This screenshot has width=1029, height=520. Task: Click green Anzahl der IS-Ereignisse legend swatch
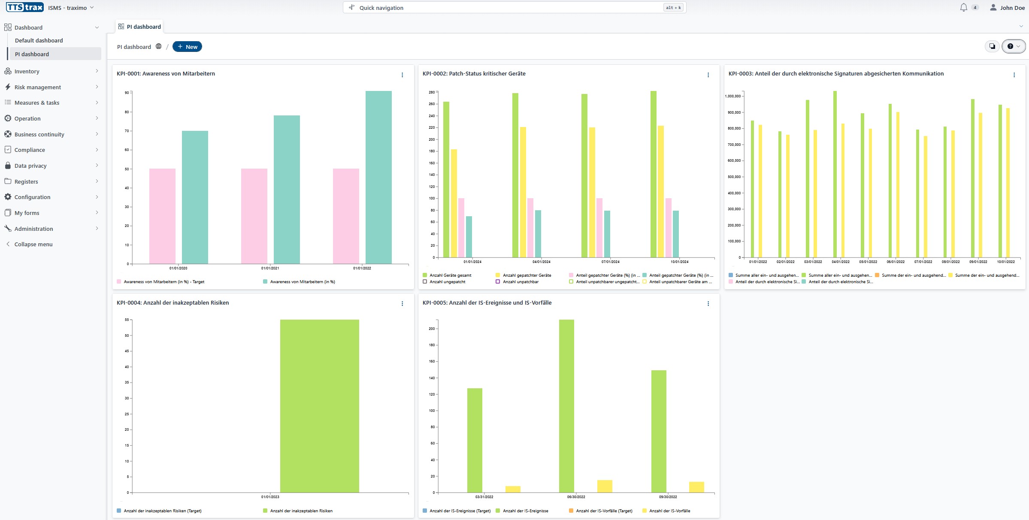498,511
